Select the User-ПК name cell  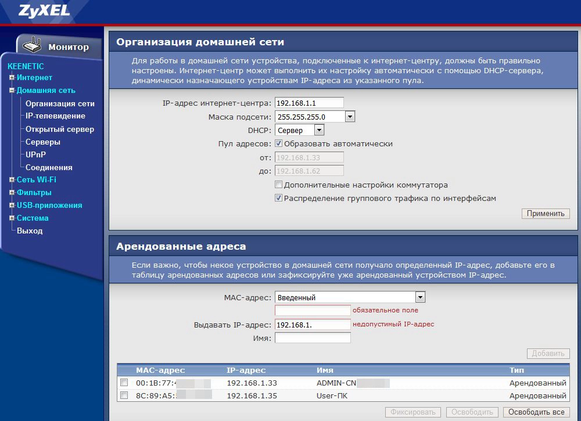point(332,395)
